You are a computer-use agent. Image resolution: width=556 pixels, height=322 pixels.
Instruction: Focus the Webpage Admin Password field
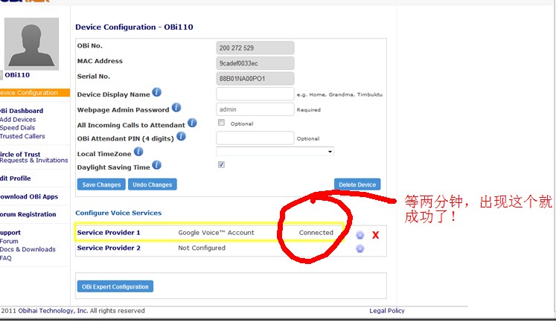point(255,109)
